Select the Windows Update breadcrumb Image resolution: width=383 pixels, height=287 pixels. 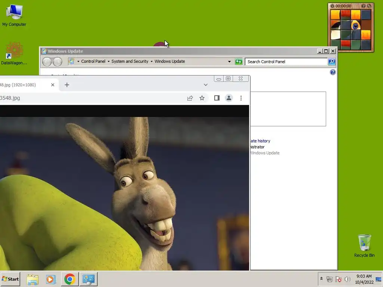(x=169, y=61)
